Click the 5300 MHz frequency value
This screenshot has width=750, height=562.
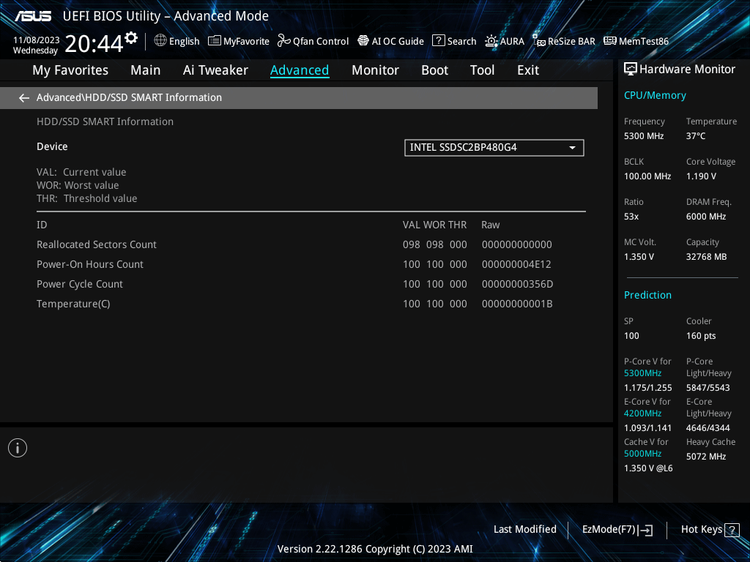(x=643, y=136)
